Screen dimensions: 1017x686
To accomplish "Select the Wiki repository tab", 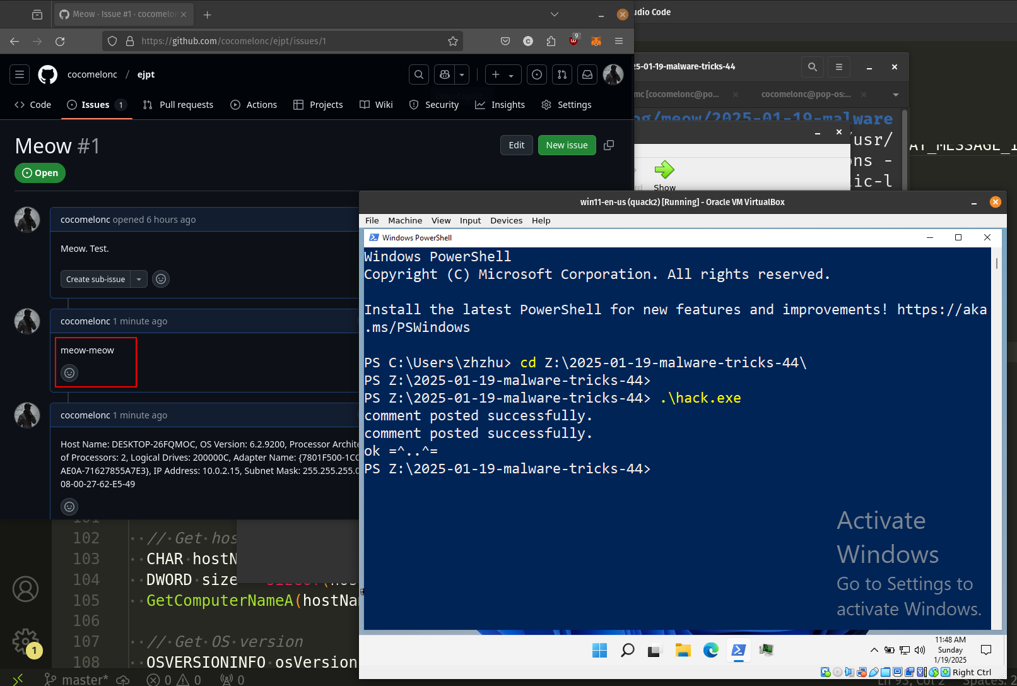I will click(376, 105).
